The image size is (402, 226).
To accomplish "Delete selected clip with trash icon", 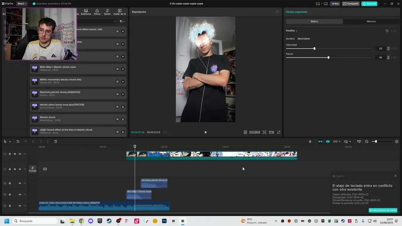I will click(56, 142).
